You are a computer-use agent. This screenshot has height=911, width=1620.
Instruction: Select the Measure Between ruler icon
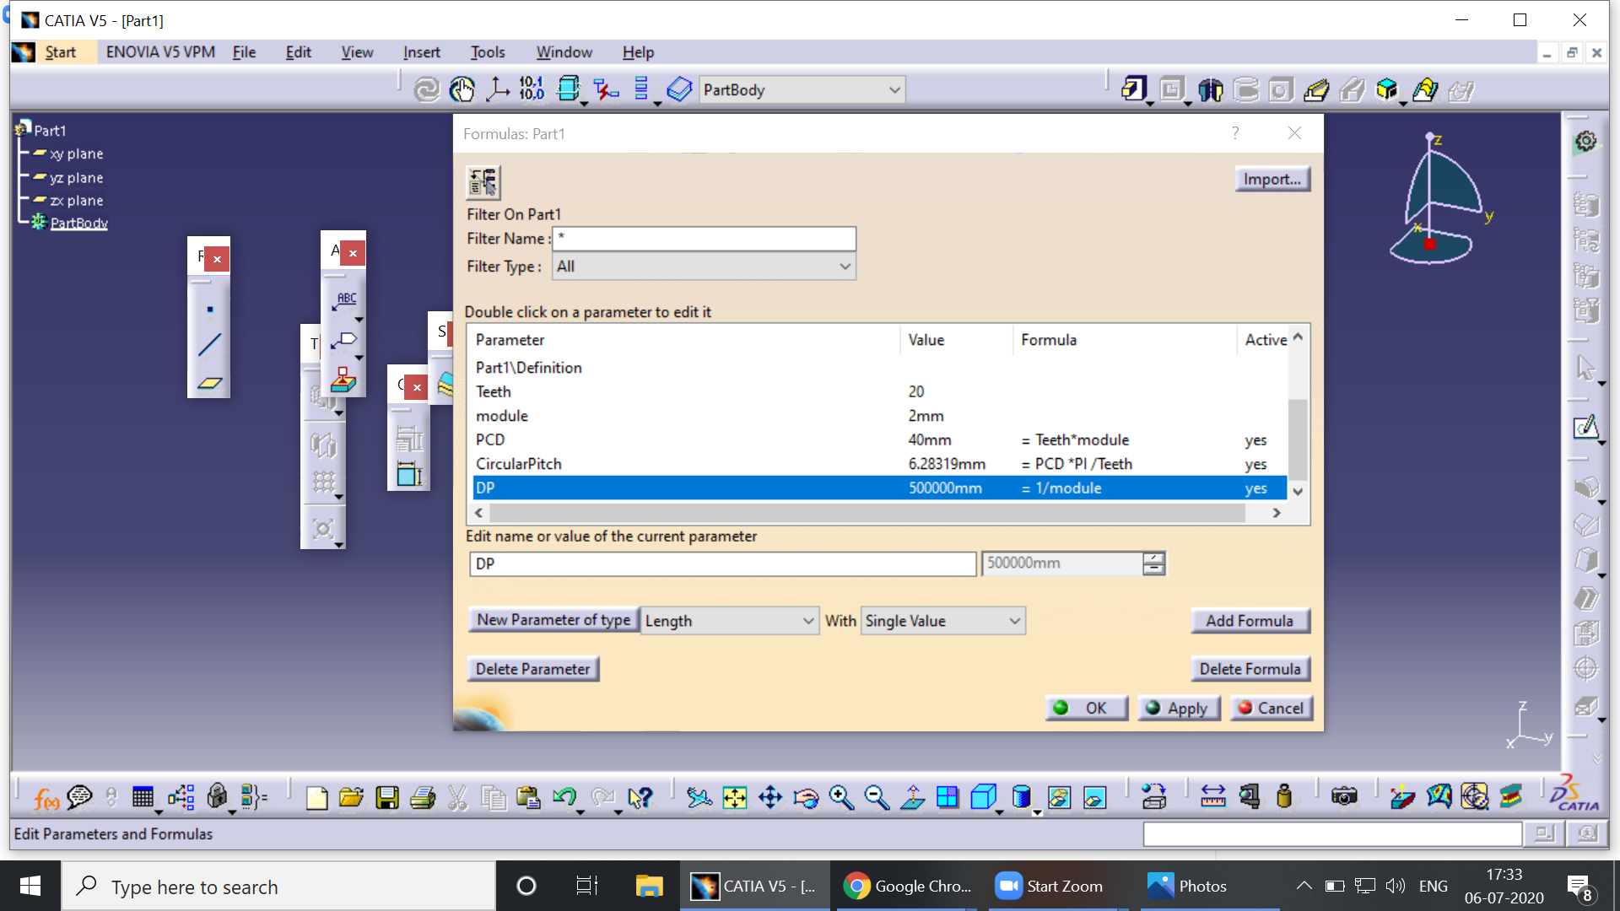(1213, 797)
